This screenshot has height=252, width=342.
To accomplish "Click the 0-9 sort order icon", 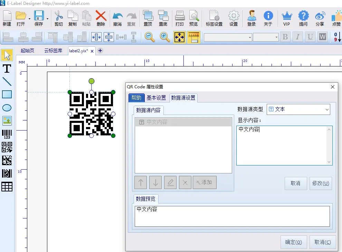I will (337, 37).
